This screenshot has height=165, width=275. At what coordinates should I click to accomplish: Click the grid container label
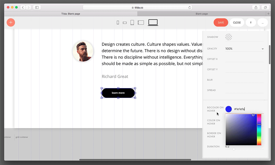22,137
